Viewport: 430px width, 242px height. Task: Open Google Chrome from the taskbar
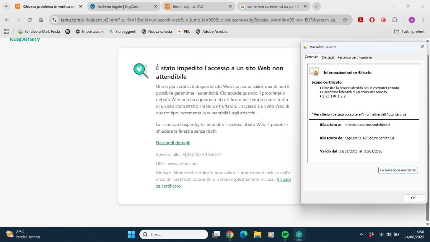(x=230, y=234)
